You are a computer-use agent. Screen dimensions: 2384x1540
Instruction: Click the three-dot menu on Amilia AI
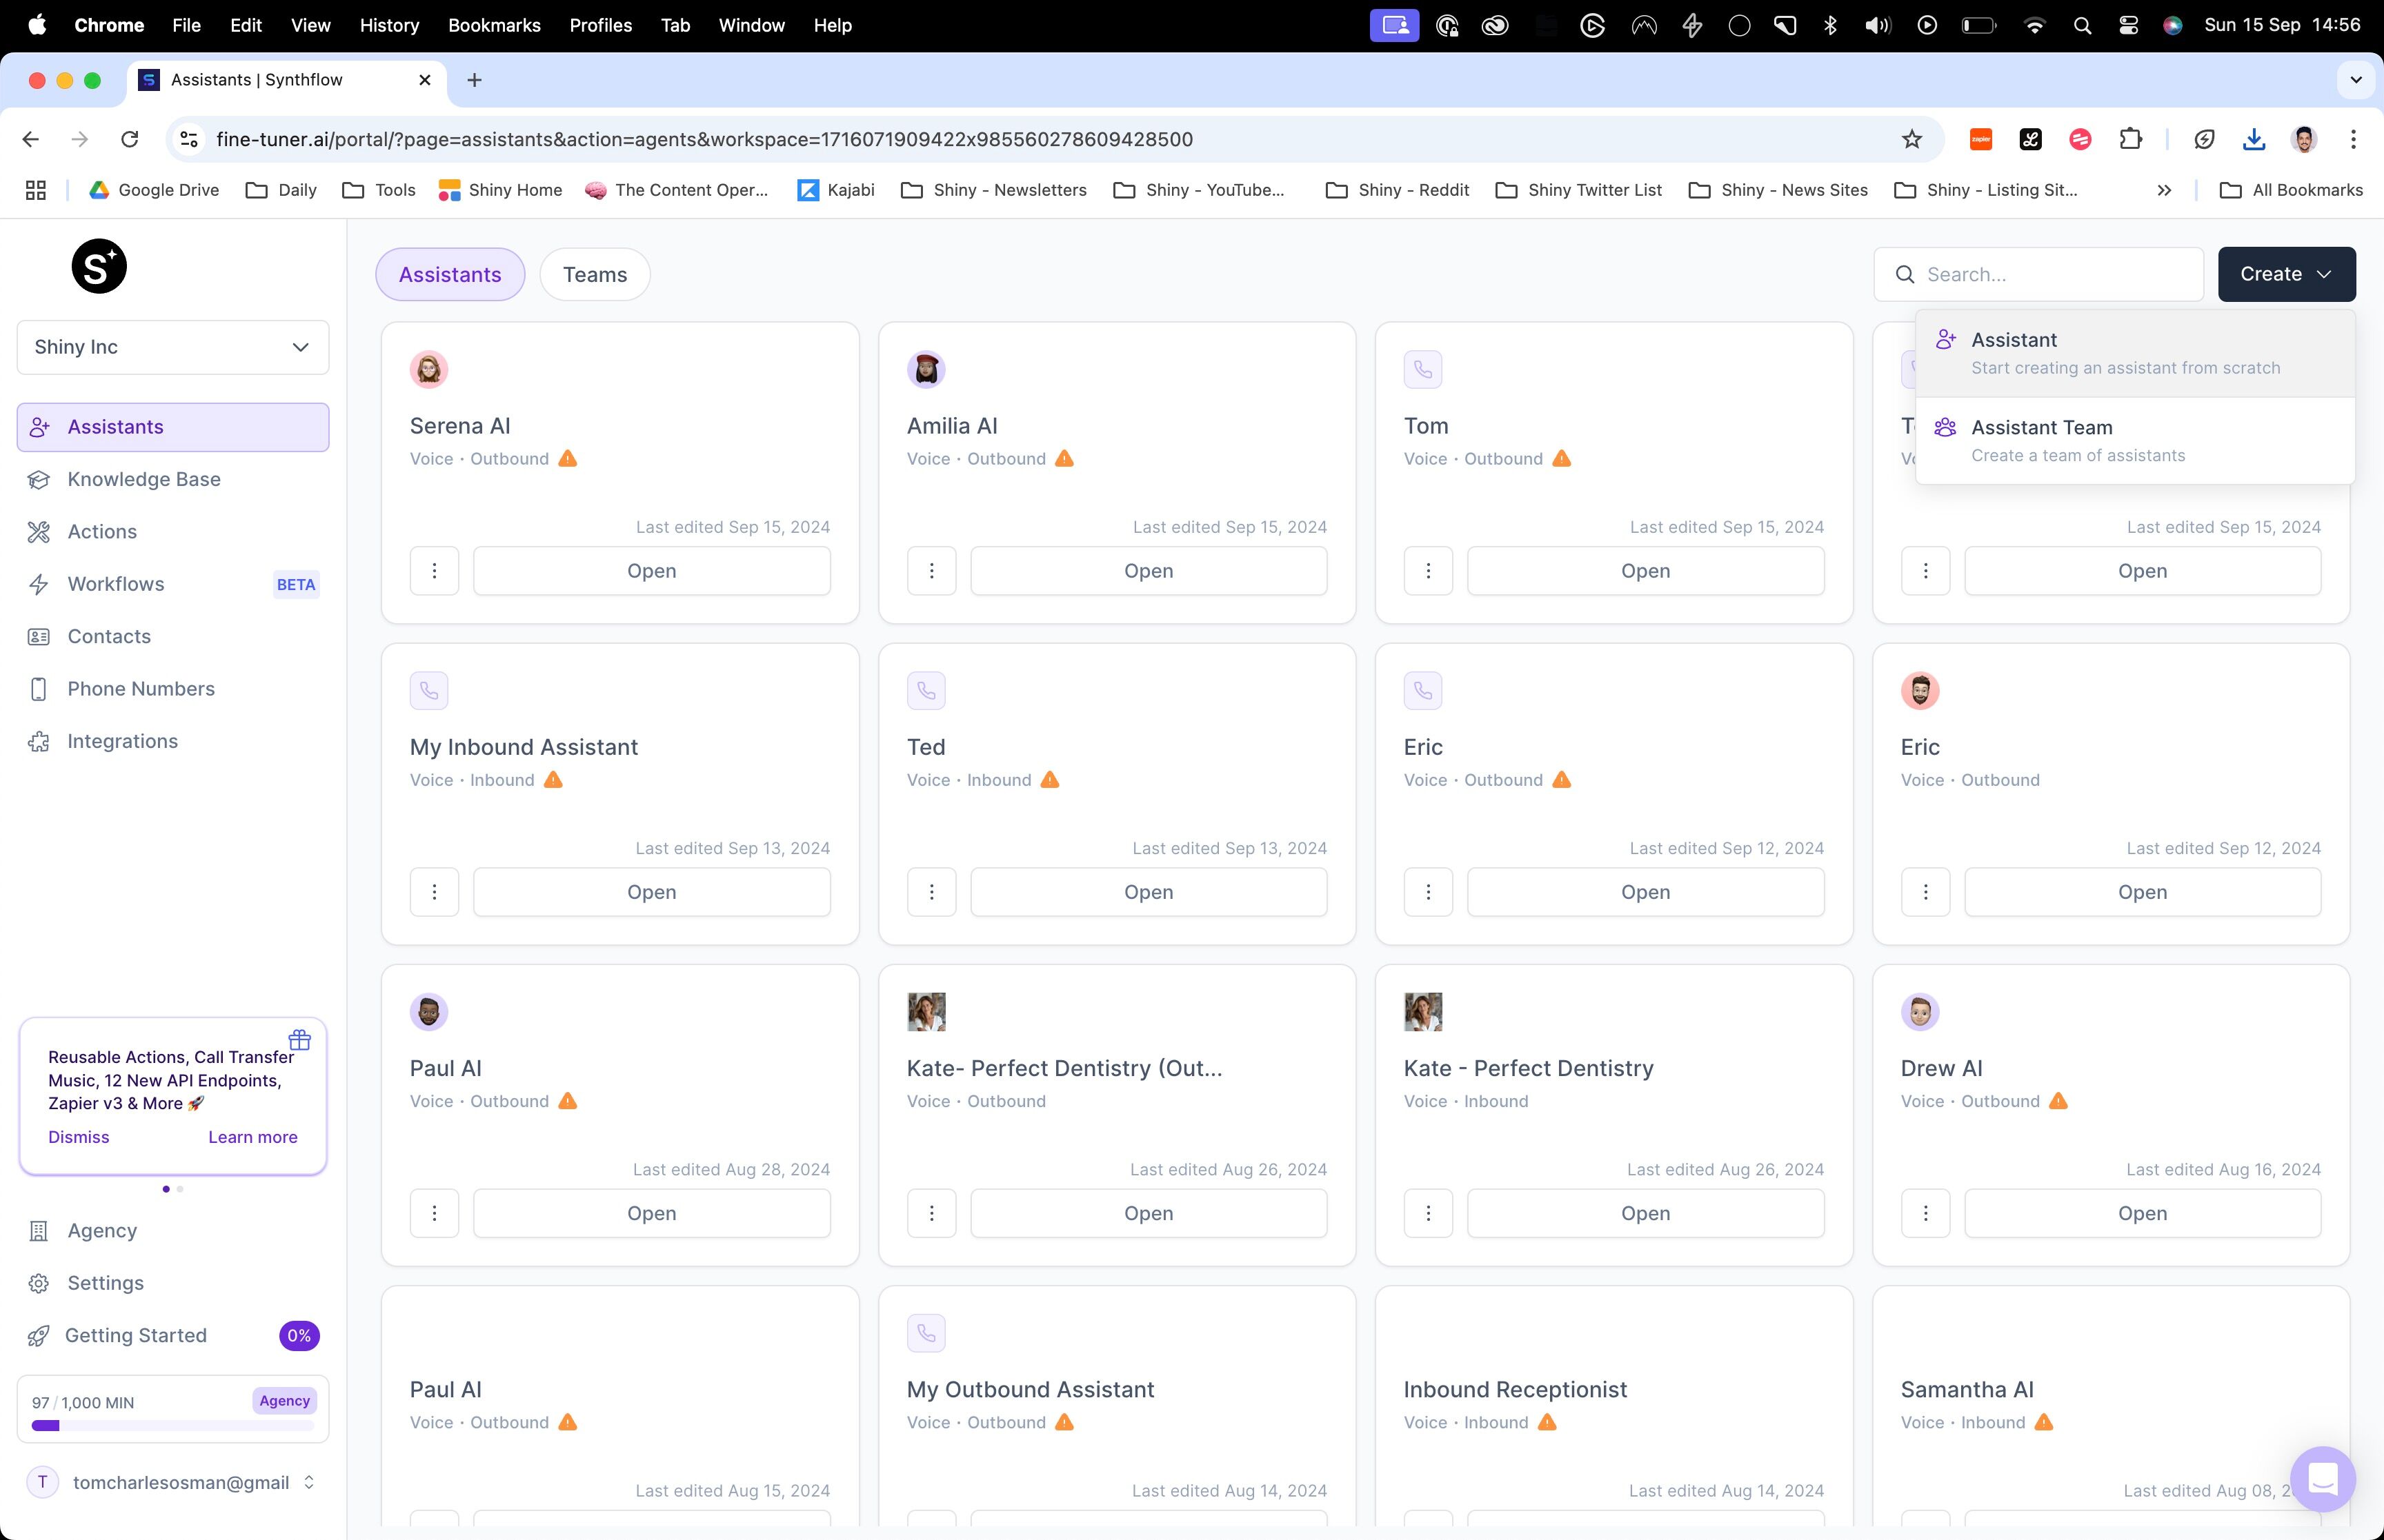[x=931, y=569]
